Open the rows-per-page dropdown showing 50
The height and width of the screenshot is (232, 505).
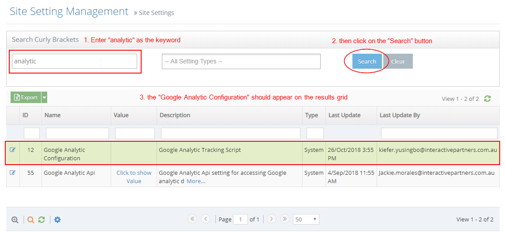pos(306,220)
